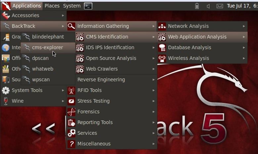Launch the wpscan tool
This screenshot has height=154, width=258.
41,80
